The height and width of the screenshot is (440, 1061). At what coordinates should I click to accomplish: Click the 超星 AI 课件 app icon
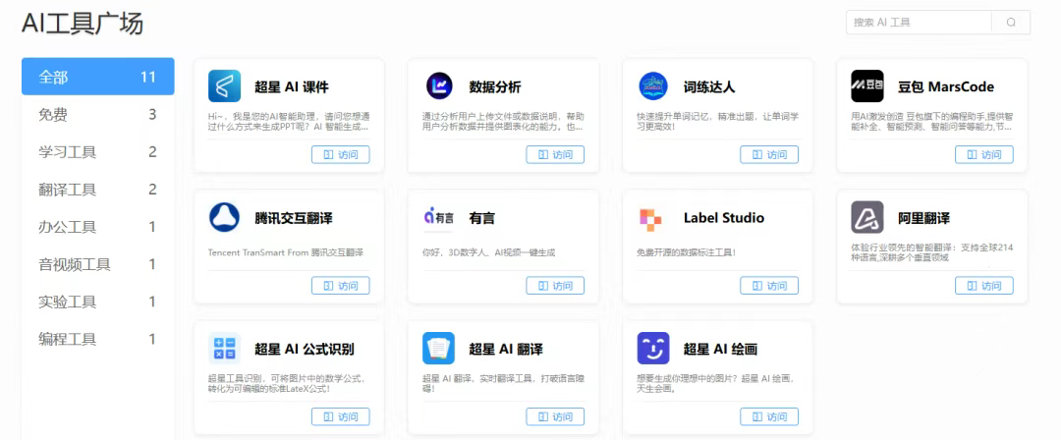pyautogui.click(x=225, y=86)
